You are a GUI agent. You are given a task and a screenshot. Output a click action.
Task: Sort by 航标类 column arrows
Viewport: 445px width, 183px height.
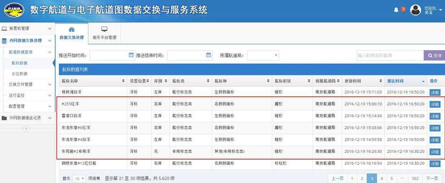click(x=208, y=81)
